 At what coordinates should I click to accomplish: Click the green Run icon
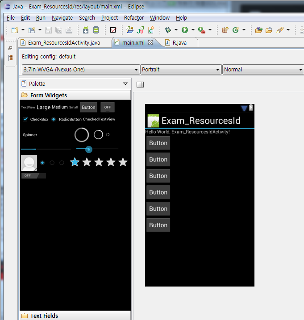[185, 30]
